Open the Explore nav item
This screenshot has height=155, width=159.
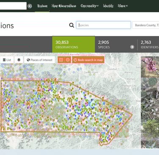(42, 6)
